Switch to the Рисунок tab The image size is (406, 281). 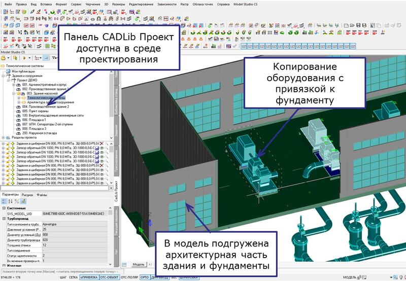[x=27, y=194]
